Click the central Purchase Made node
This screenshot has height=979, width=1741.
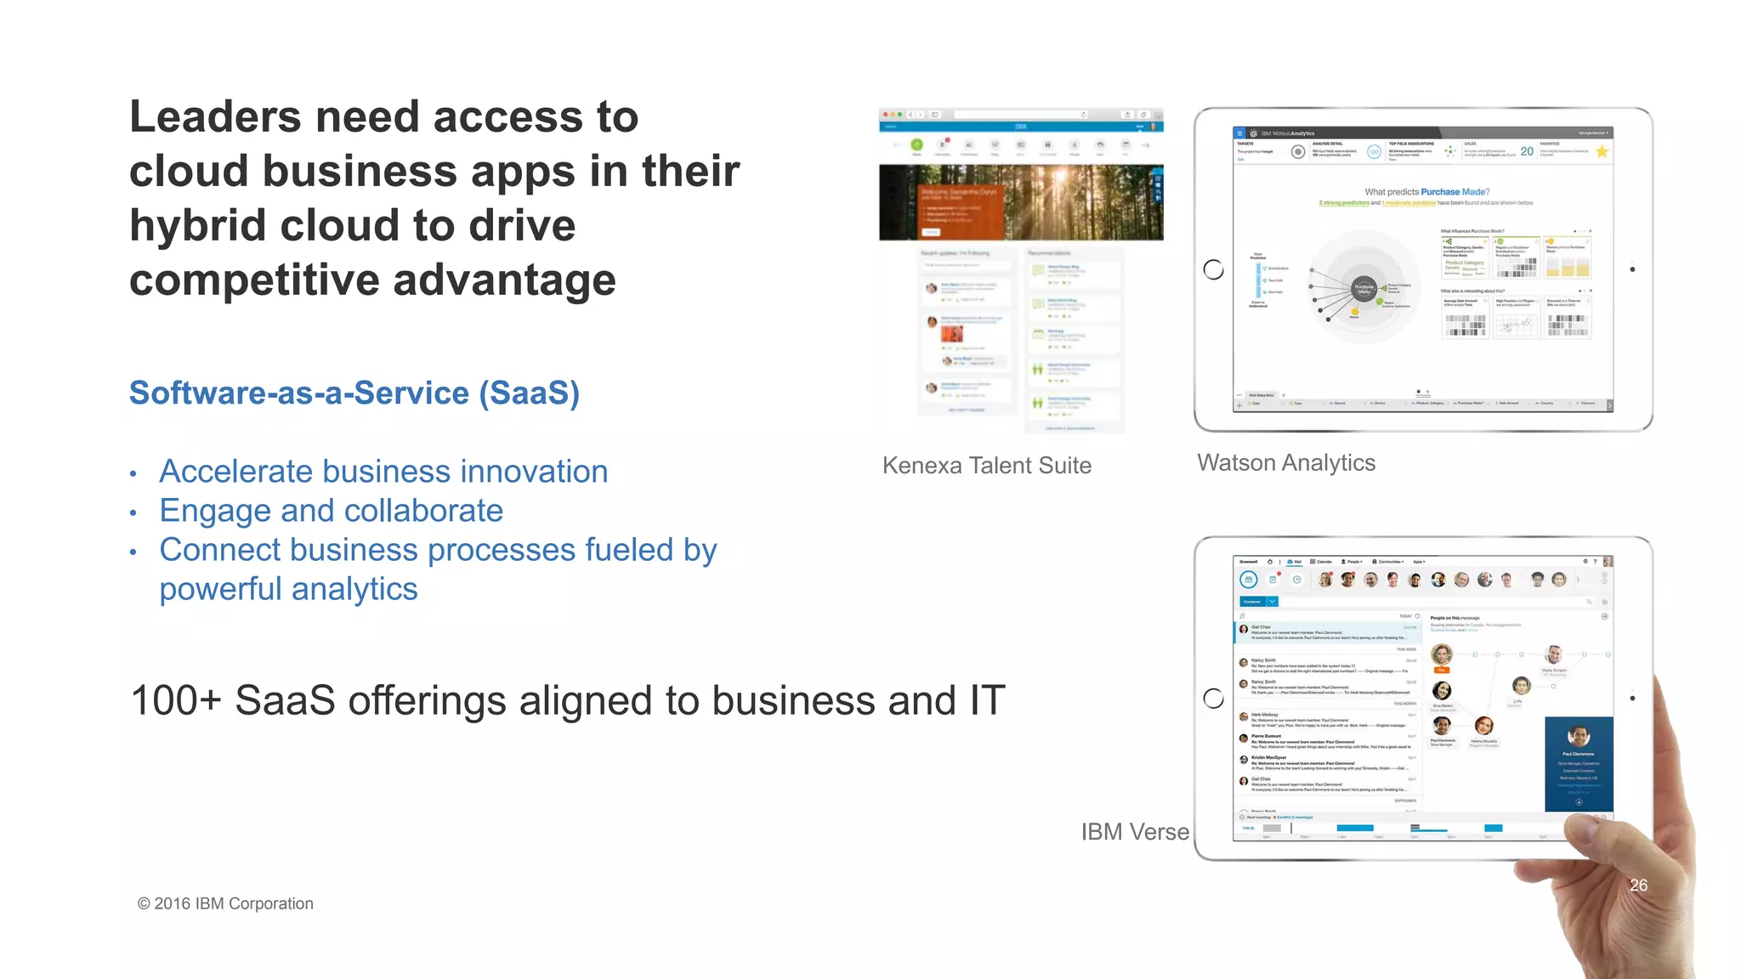1364,289
